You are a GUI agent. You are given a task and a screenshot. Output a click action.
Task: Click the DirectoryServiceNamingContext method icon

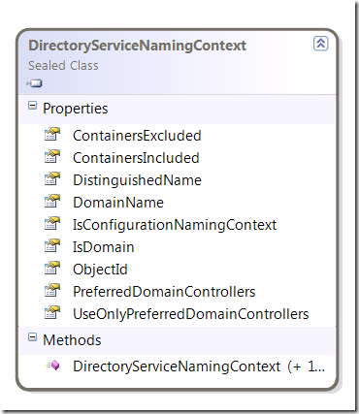[x=52, y=366]
